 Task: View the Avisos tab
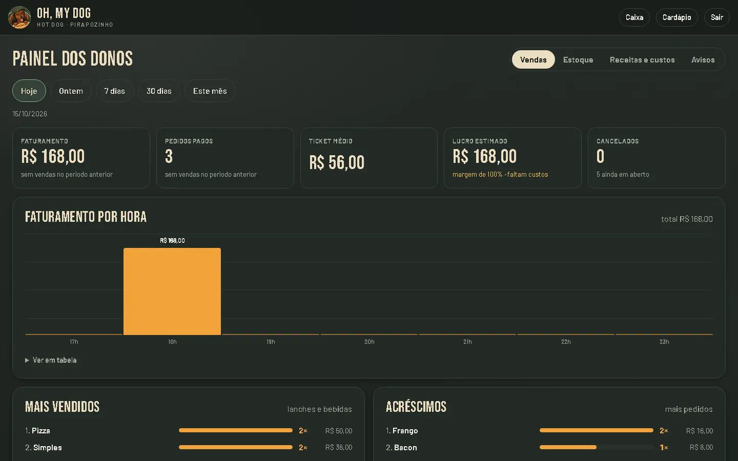703,60
